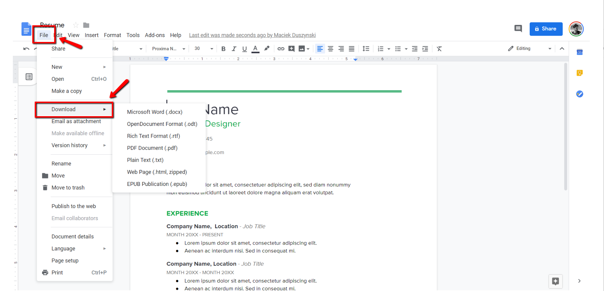
Task: Download as OpenDocument Format (.odt)
Action: click(x=159, y=124)
